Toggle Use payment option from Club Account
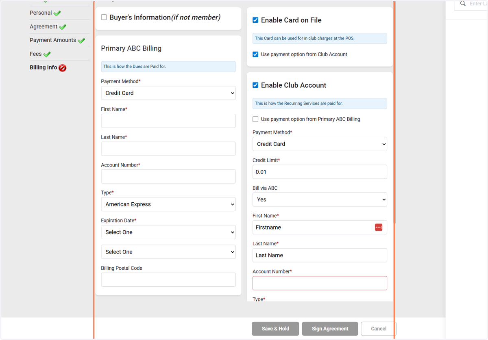488x340 pixels. tap(255, 54)
